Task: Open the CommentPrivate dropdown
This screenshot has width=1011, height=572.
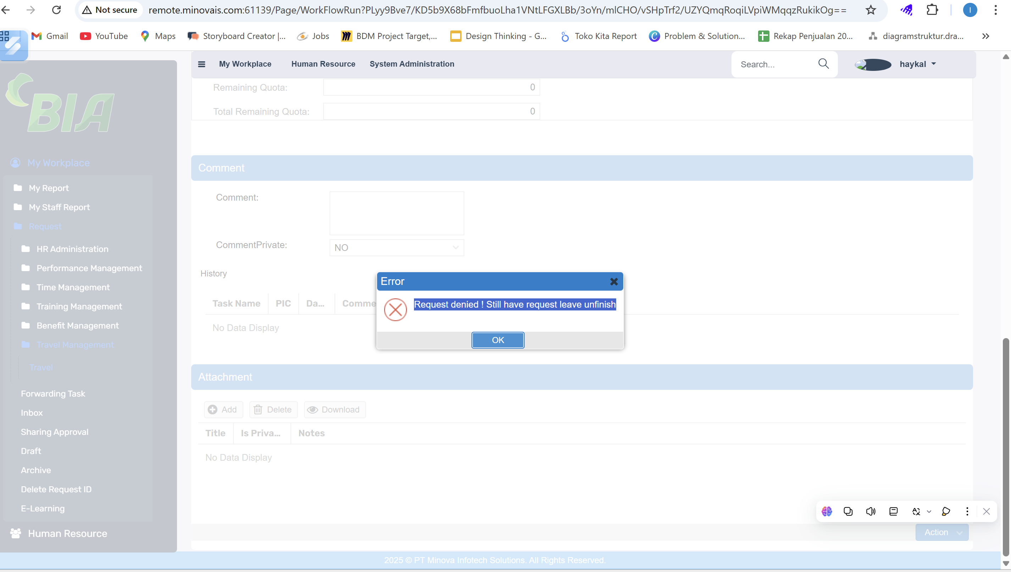Action: [396, 248]
